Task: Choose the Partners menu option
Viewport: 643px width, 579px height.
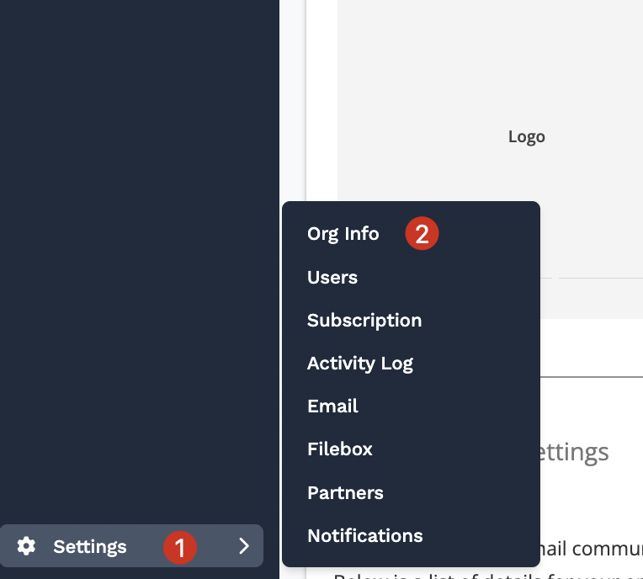Action: [345, 493]
